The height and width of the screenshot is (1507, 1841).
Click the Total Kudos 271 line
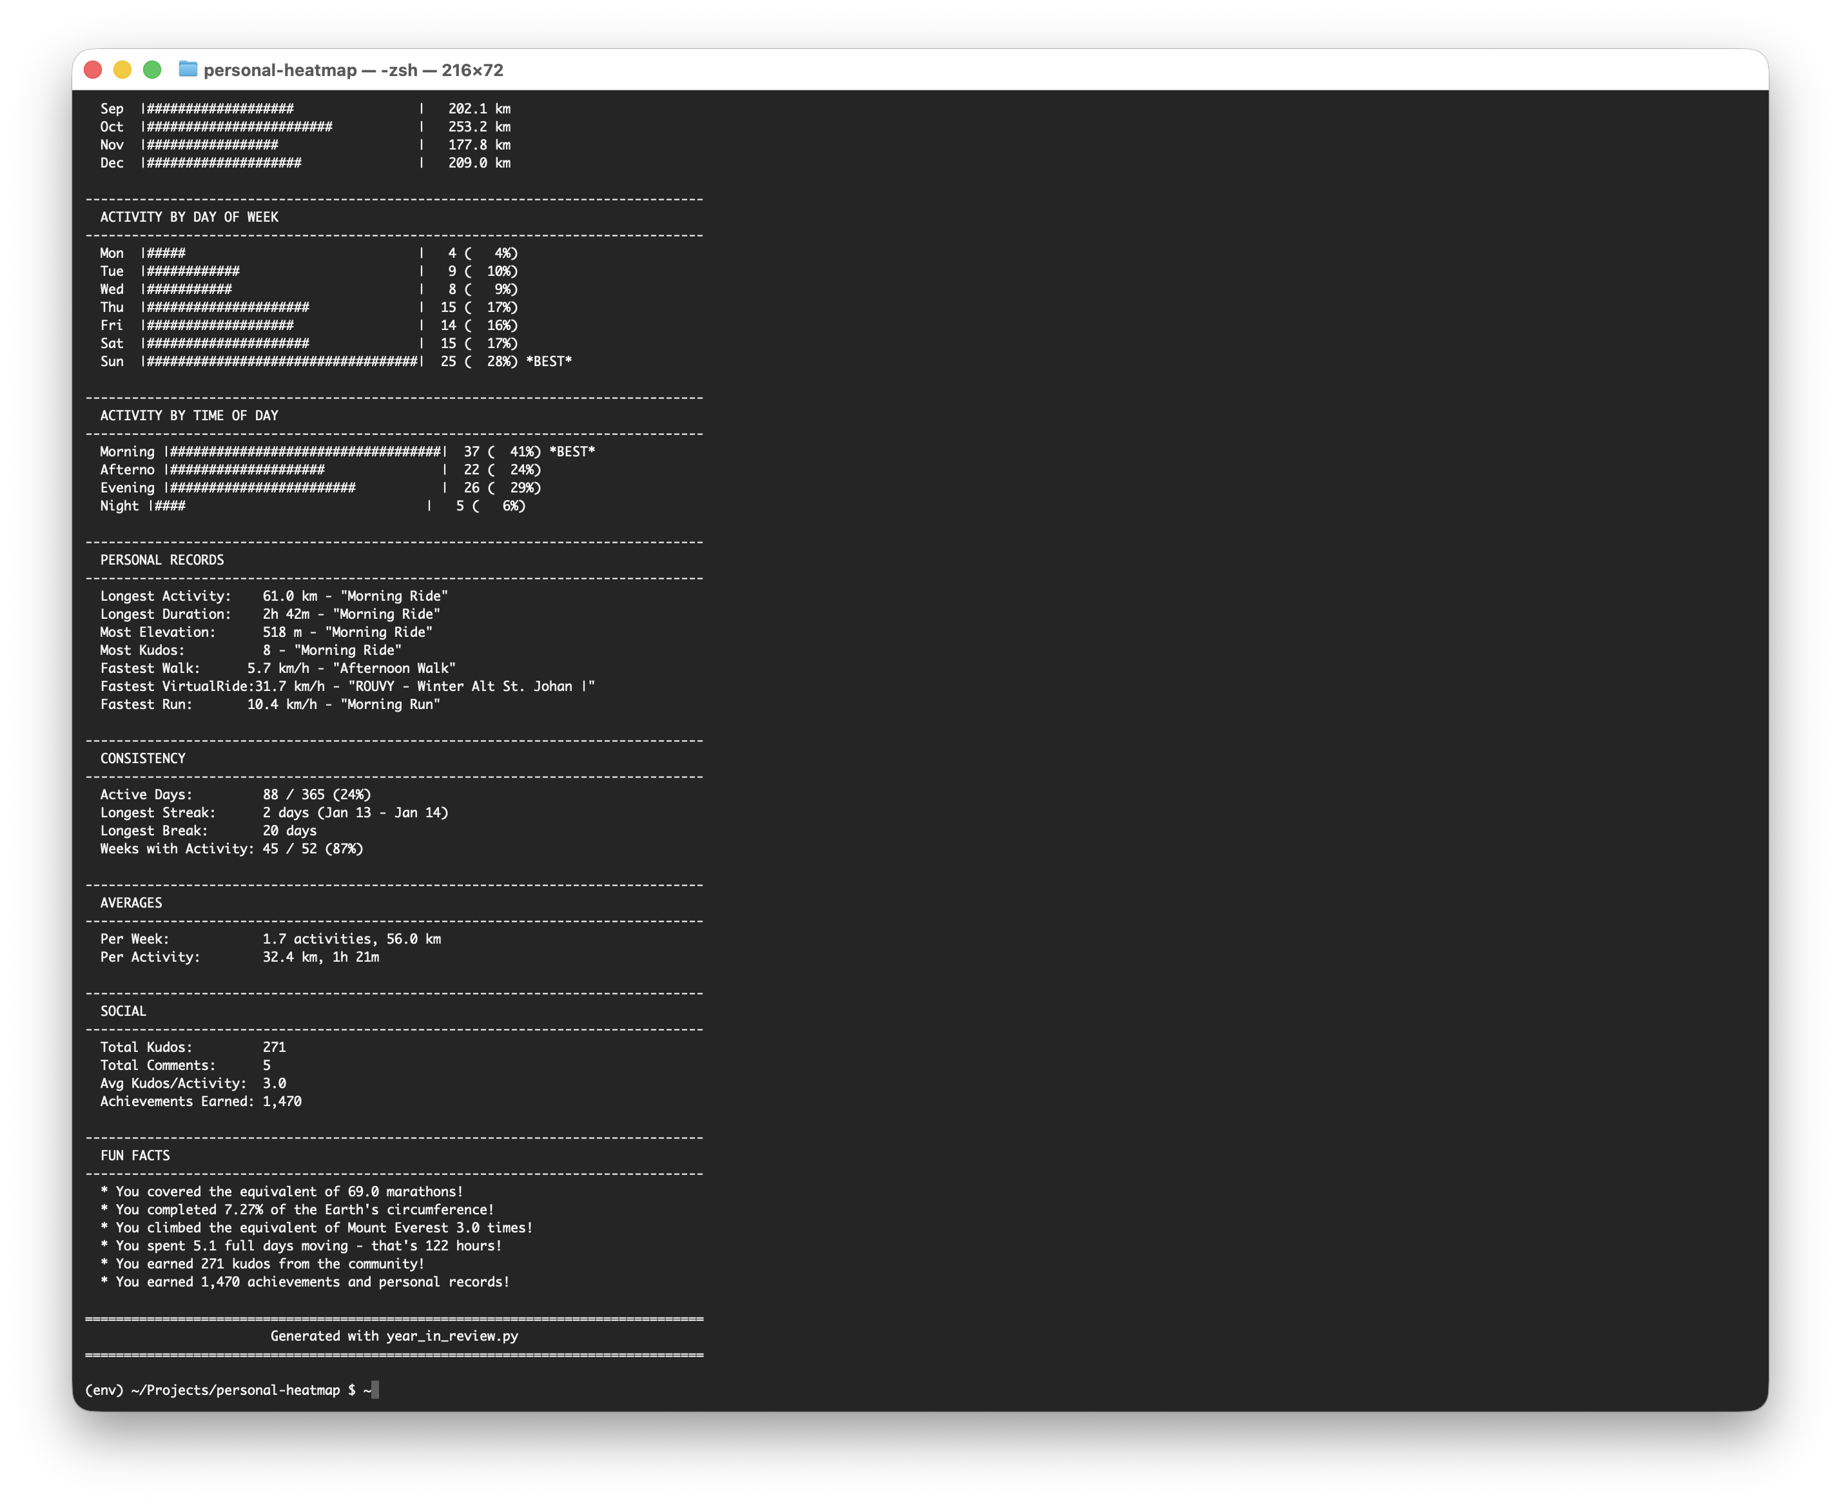(193, 1047)
